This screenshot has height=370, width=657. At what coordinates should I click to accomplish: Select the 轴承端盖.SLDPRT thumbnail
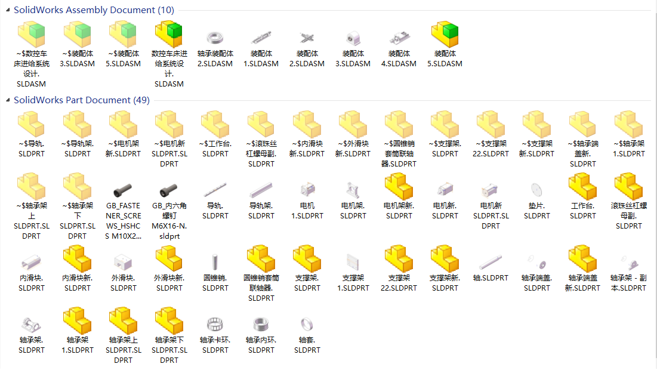click(536, 263)
